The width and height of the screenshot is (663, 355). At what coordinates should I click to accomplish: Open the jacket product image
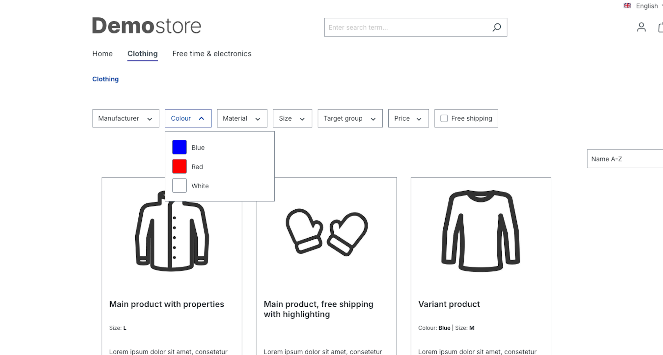pos(172,237)
